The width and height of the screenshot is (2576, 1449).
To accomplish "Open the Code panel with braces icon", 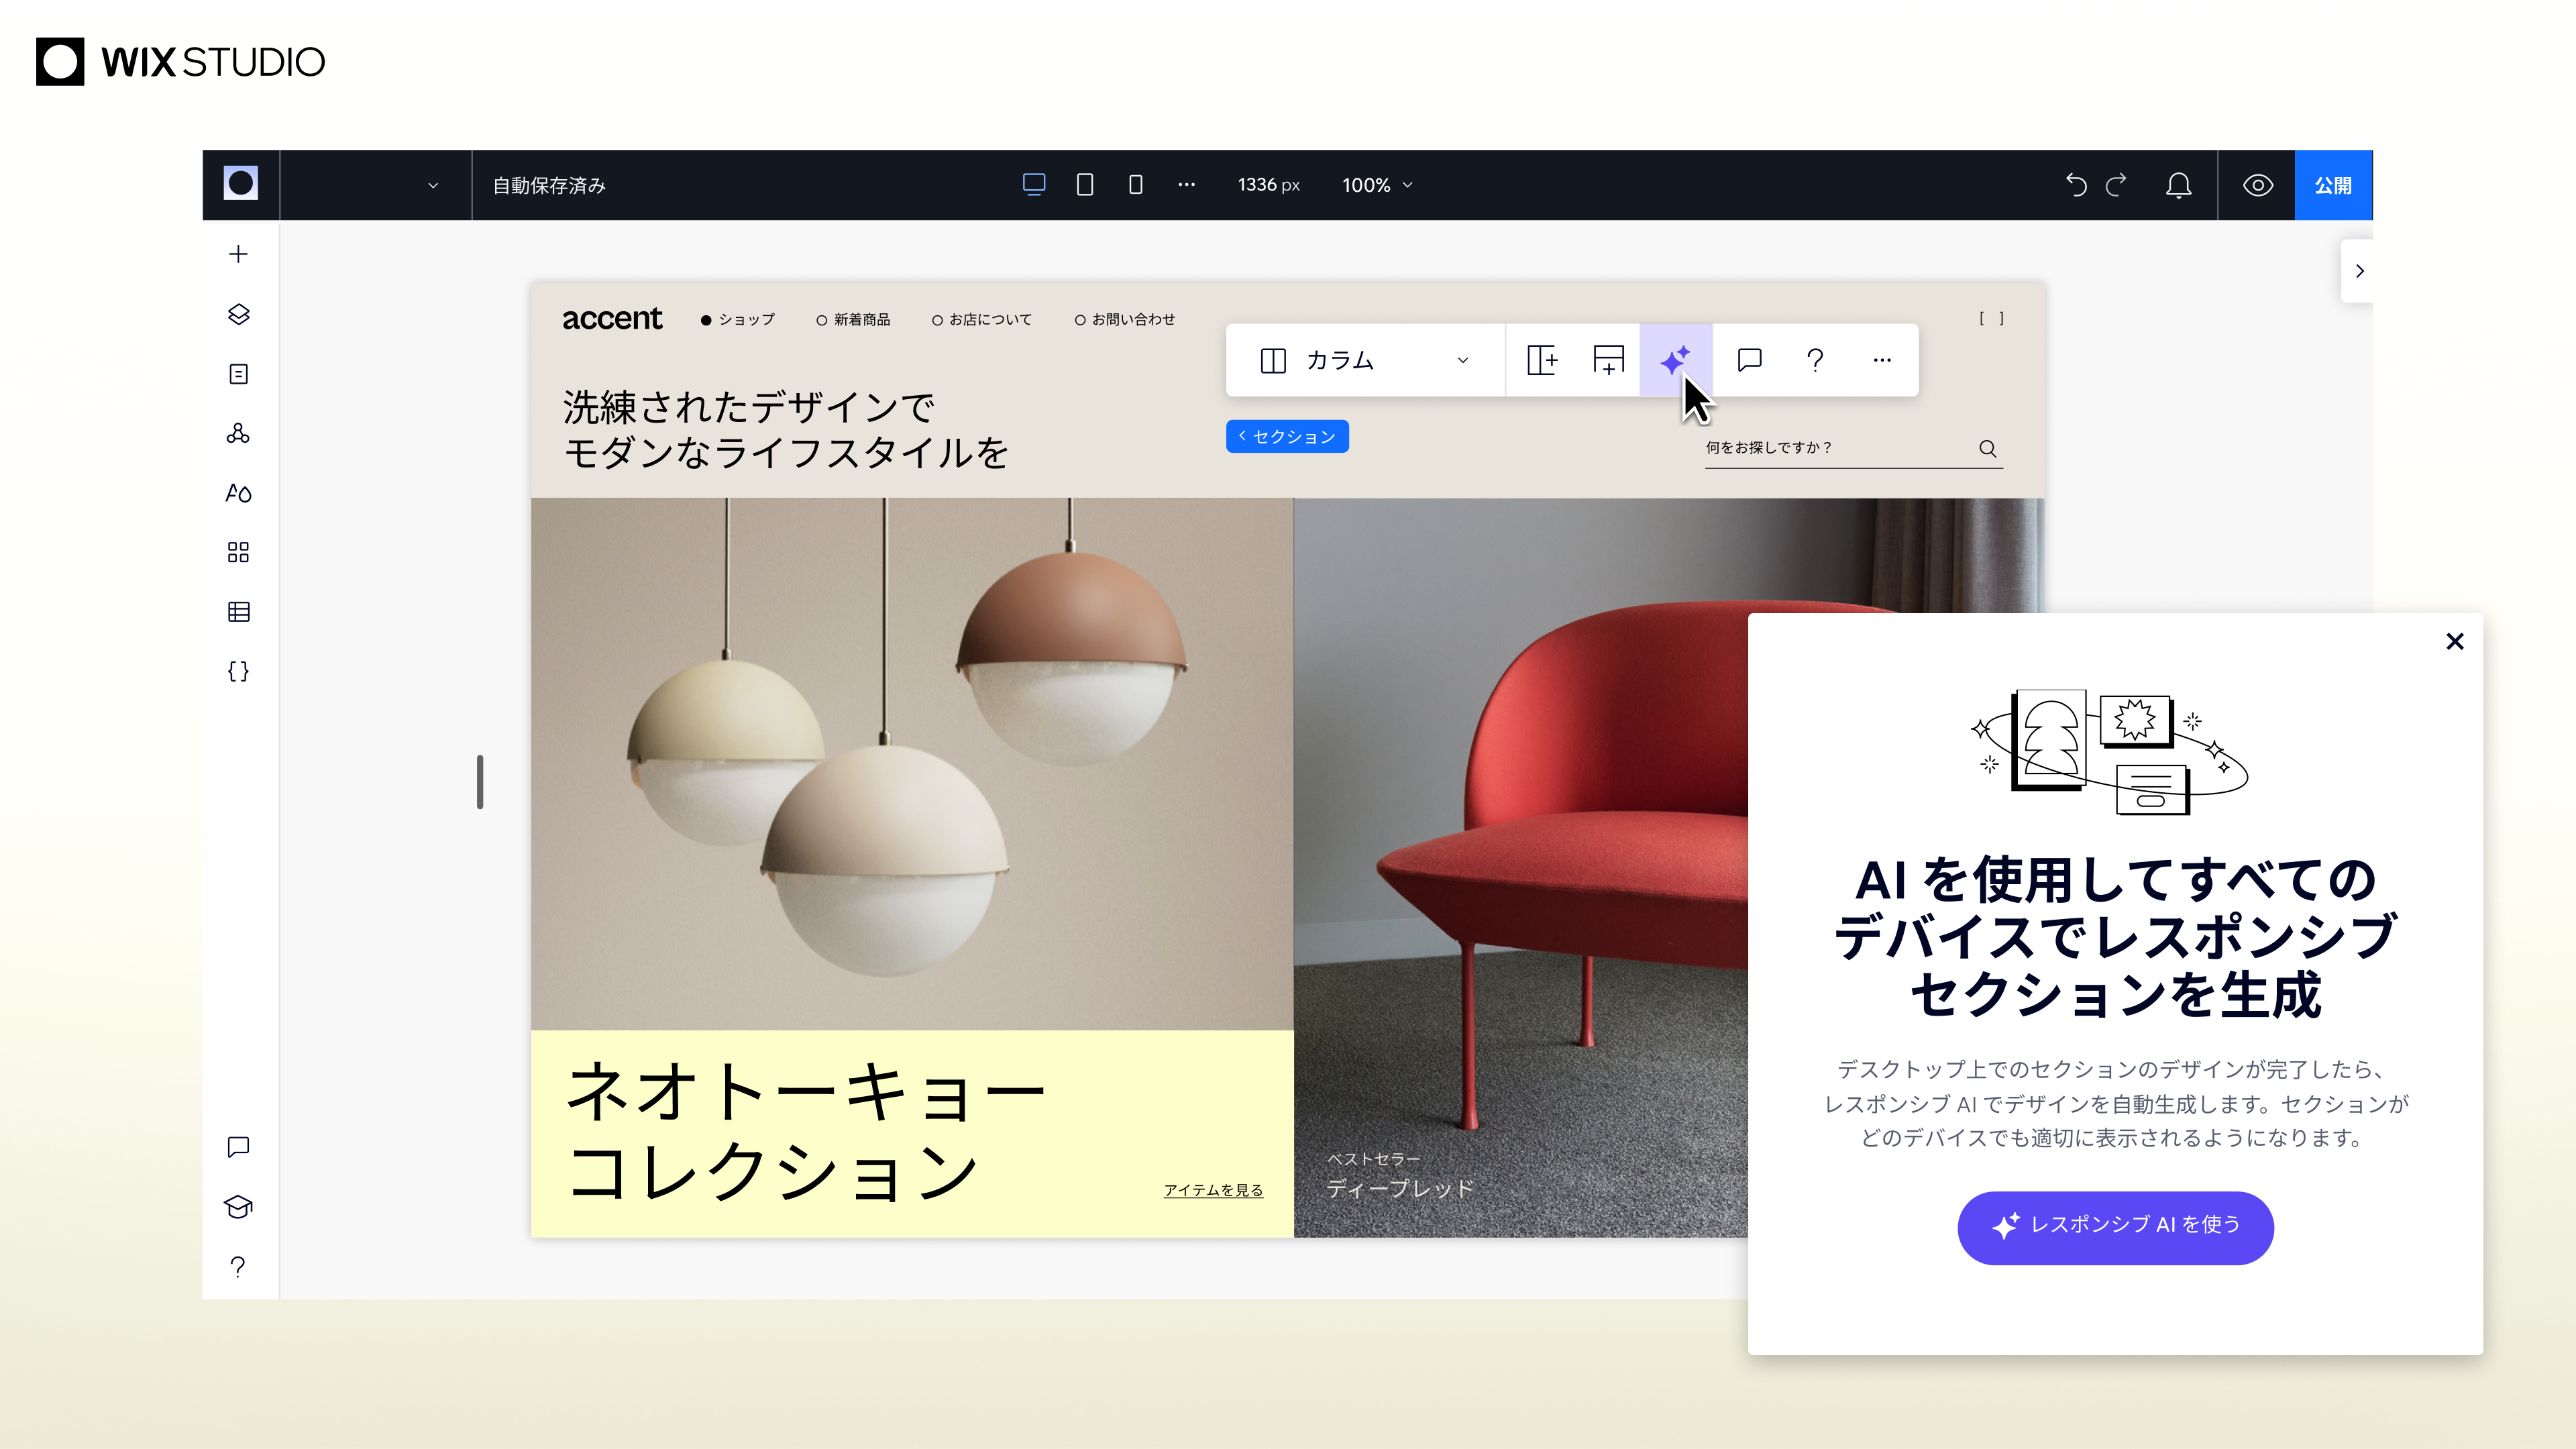I will 238,671.
